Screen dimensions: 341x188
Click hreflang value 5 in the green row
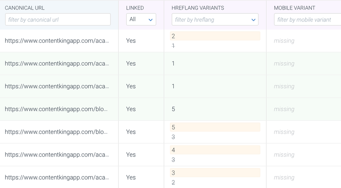[x=173, y=109]
